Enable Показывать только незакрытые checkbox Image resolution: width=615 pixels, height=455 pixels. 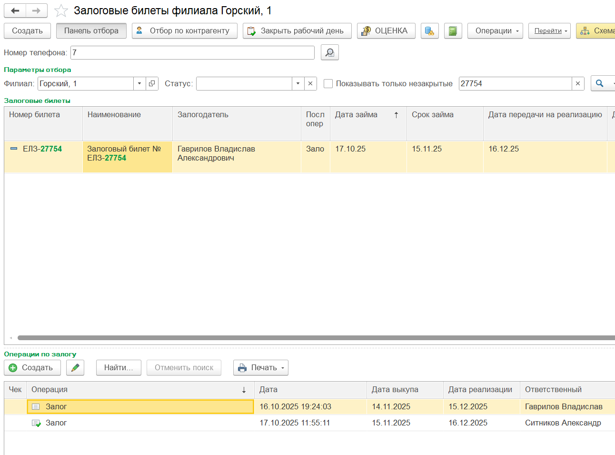click(328, 83)
